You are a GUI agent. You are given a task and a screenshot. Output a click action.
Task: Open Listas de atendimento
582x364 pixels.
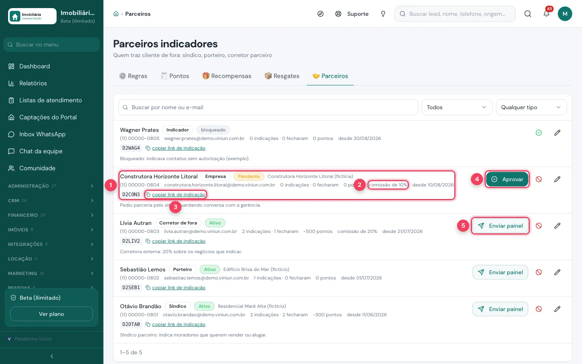click(x=51, y=100)
